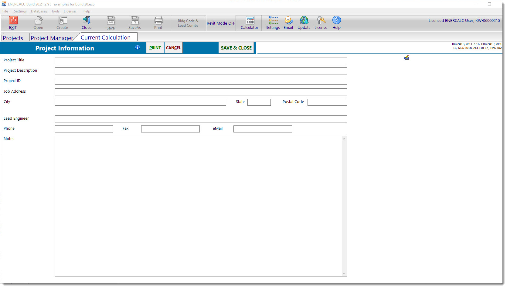Open Settings from the toolbar checklist icon
This screenshot has width=507, height=288.
[273, 20]
